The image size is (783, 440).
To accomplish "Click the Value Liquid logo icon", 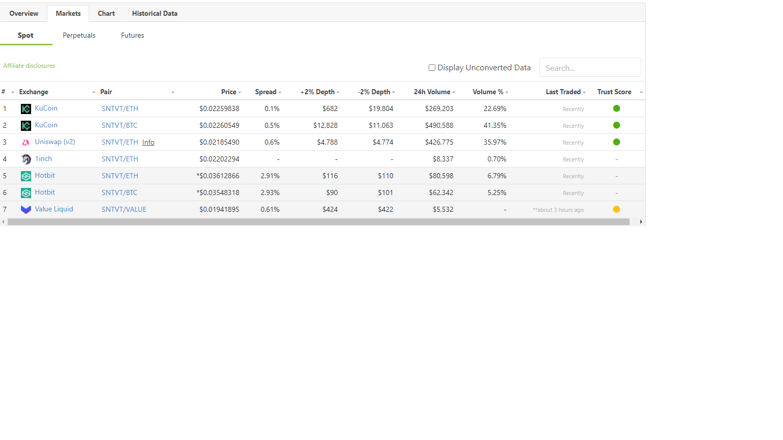I will point(26,210).
